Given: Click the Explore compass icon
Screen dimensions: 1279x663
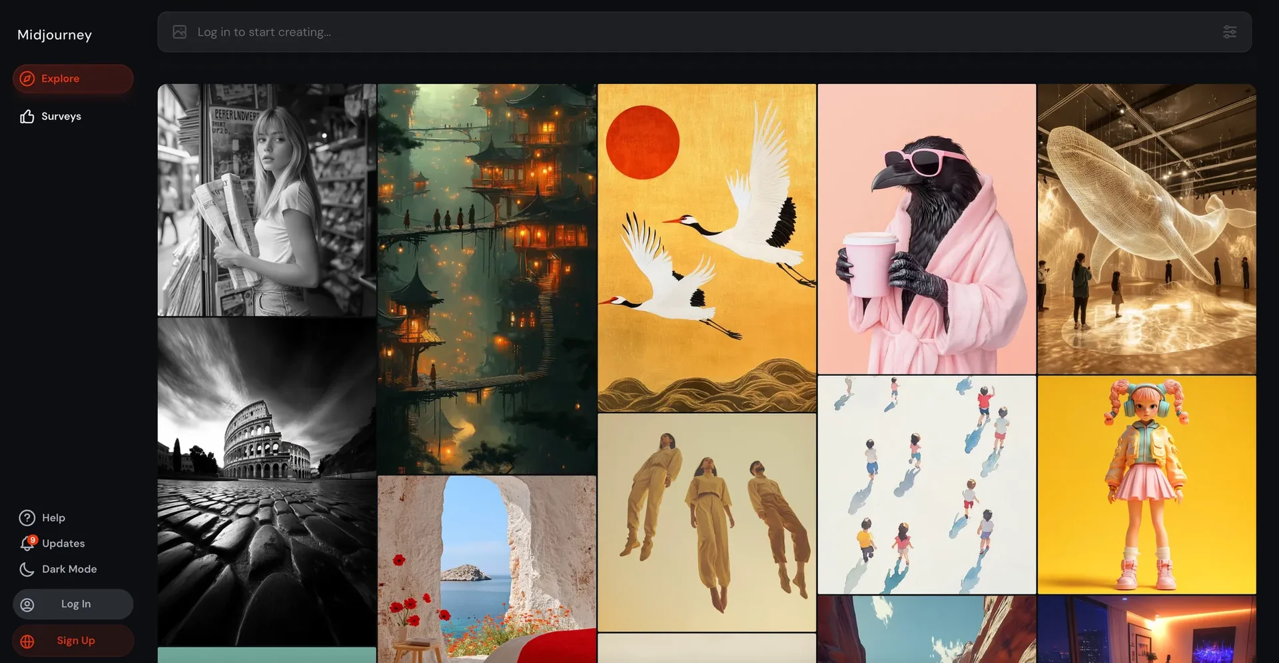Looking at the screenshot, I should click(27, 79).
